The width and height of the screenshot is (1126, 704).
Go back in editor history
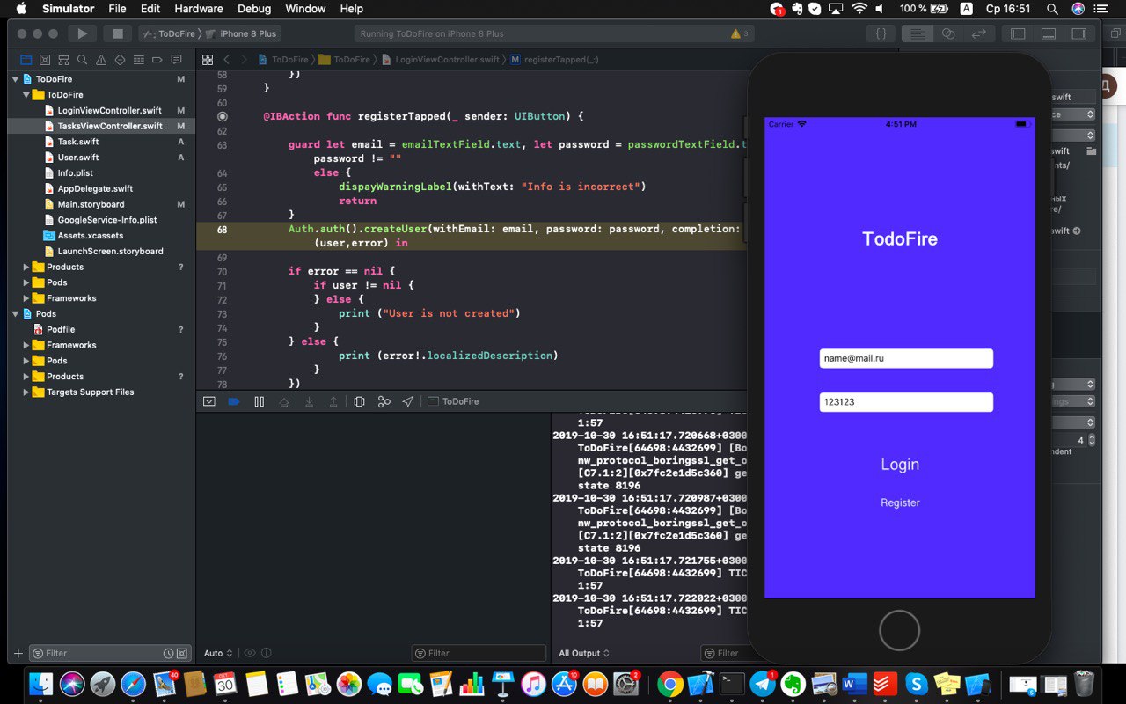click(227, 60)
